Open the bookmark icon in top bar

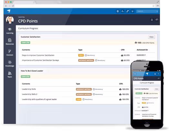118,11
